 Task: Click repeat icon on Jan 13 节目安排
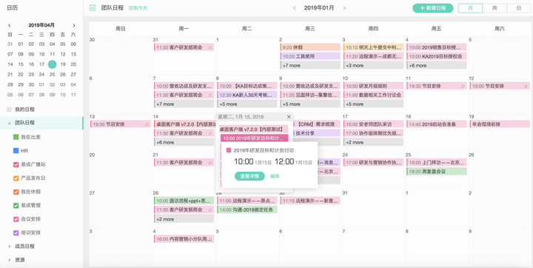tap(147, 124)
